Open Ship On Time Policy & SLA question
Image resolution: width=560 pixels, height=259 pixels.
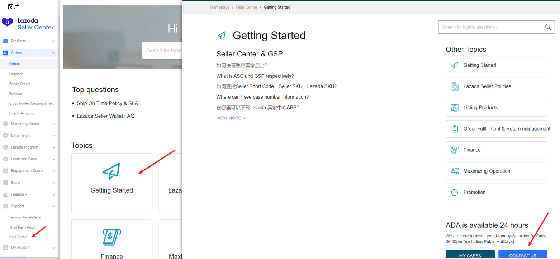click(x=107, y=103)
